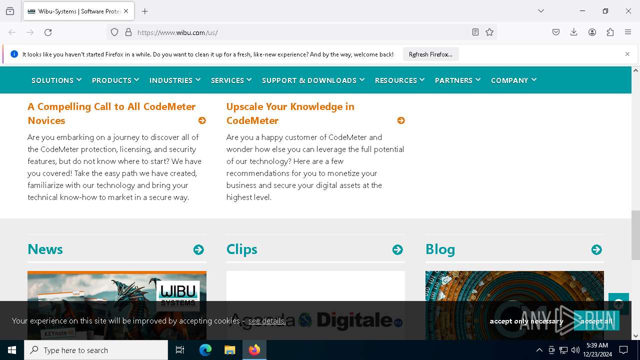Expand the Resources menu
The height and width of the screenshot is (360, 640).
click(400, 80)
